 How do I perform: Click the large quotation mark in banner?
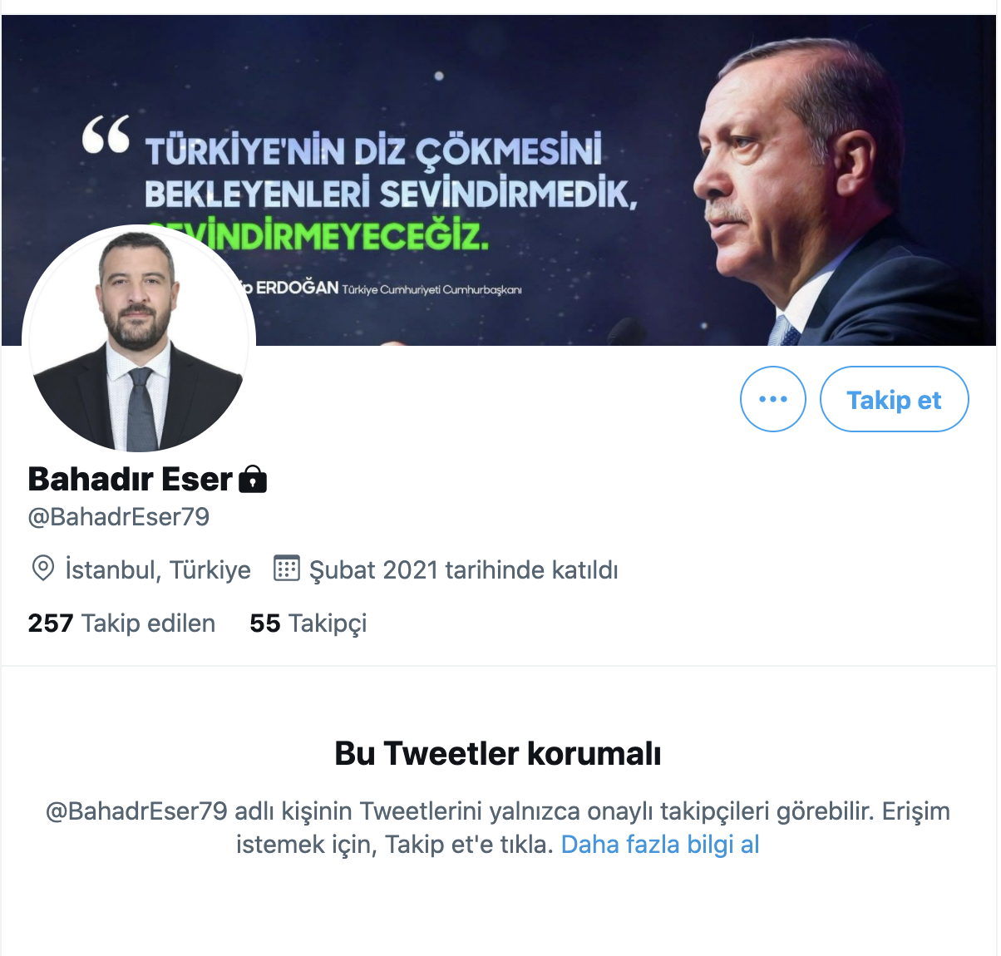(106, 135)
